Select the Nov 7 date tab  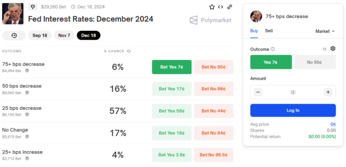pyautogui.click(x=64, y=35)
